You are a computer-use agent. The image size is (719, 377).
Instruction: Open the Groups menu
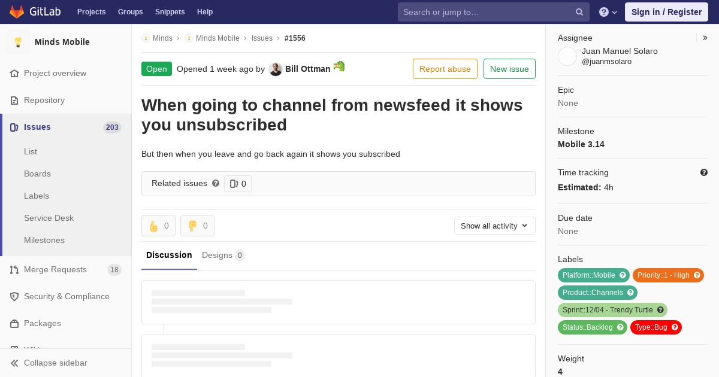(130, 12)
